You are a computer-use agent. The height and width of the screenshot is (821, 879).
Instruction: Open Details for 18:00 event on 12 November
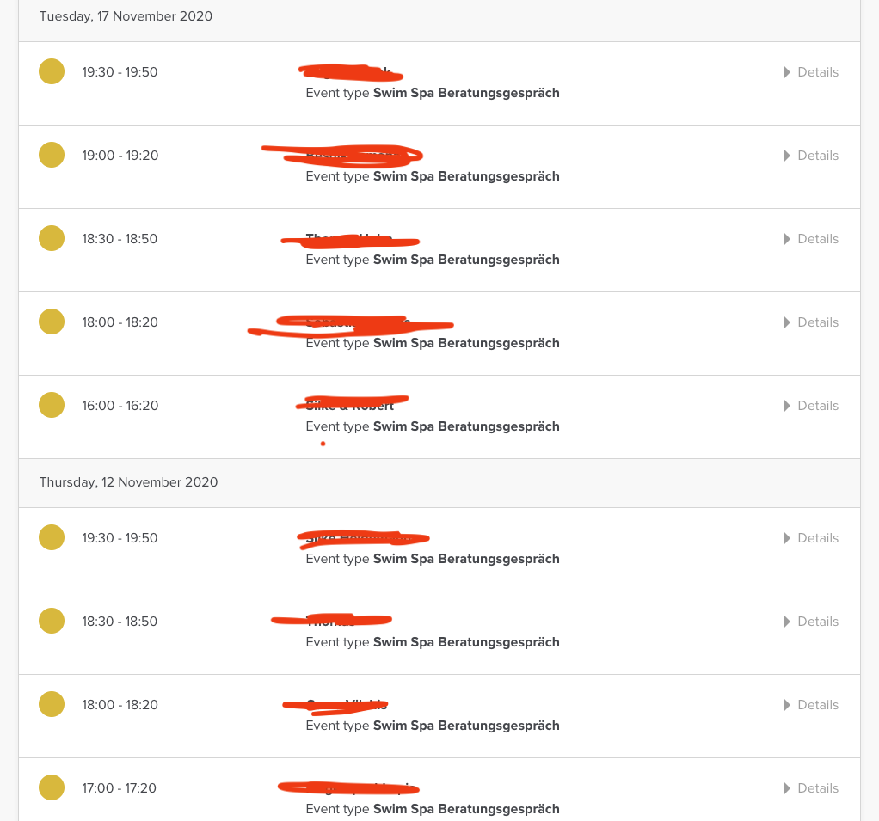pos(810,705)
